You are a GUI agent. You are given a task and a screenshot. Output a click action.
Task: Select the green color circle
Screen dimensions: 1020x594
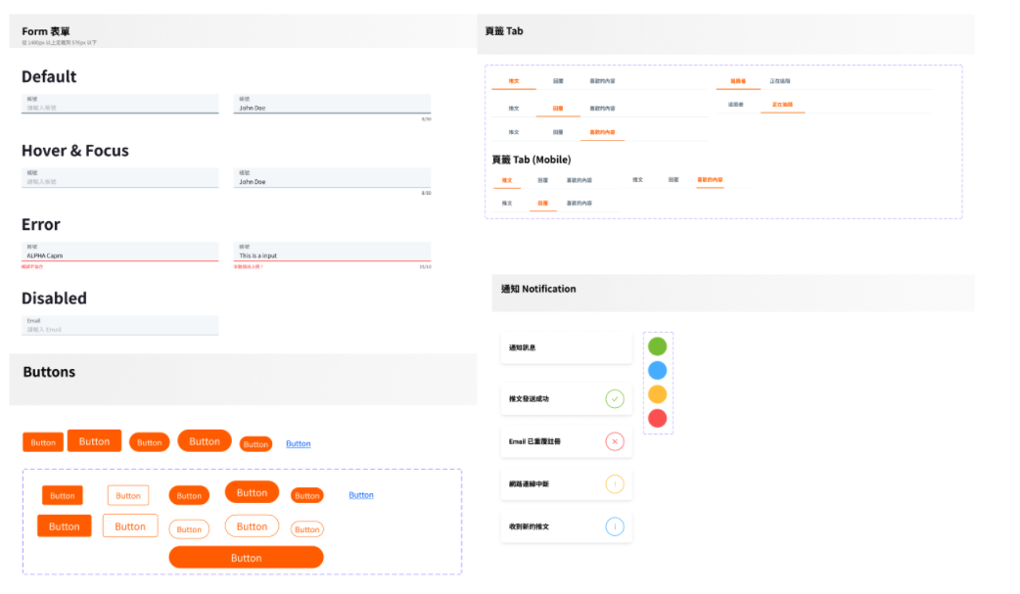(658, 346)
